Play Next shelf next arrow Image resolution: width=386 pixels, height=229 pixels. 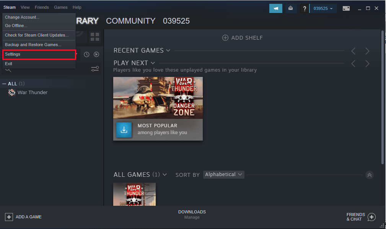tap(367, 64)
